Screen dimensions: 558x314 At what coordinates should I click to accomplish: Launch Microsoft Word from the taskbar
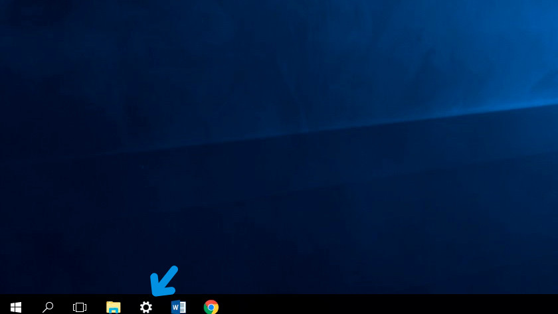(178, 307)
